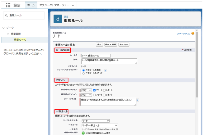Viewport: 204px width, 136px height.
Task: Focus the 説明 text area
Action: click(109, 61)
